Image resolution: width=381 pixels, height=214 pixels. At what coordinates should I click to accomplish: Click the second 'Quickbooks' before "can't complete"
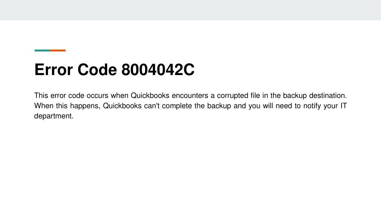(x=122, y=106)
